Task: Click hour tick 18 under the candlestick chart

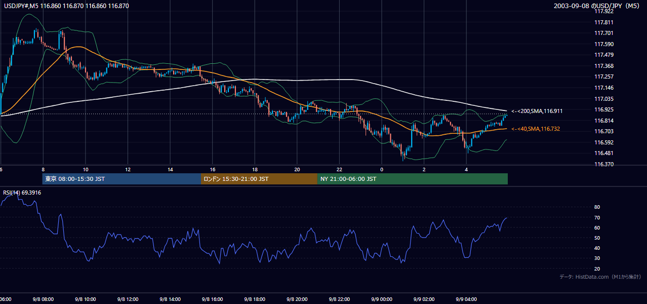Action: point(255,170)
